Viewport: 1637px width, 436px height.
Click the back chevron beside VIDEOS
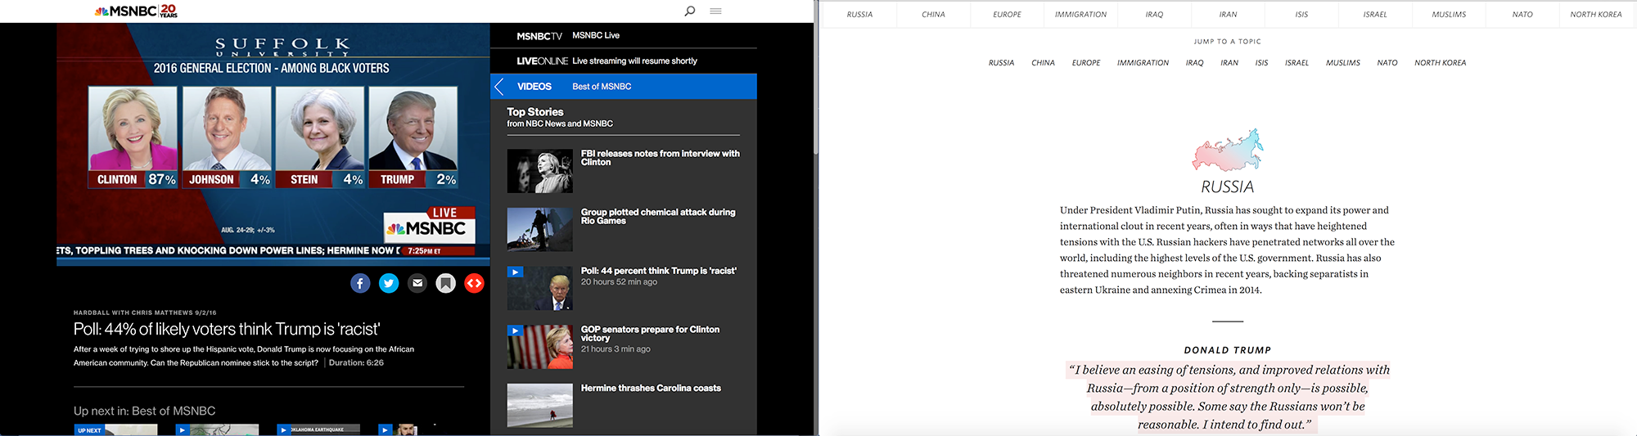[499, 86]
